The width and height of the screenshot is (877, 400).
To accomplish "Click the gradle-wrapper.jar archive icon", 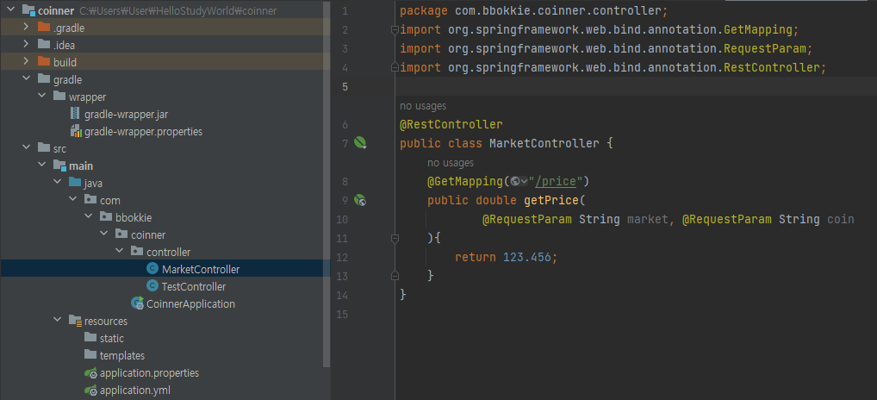I will pos(75,114).
